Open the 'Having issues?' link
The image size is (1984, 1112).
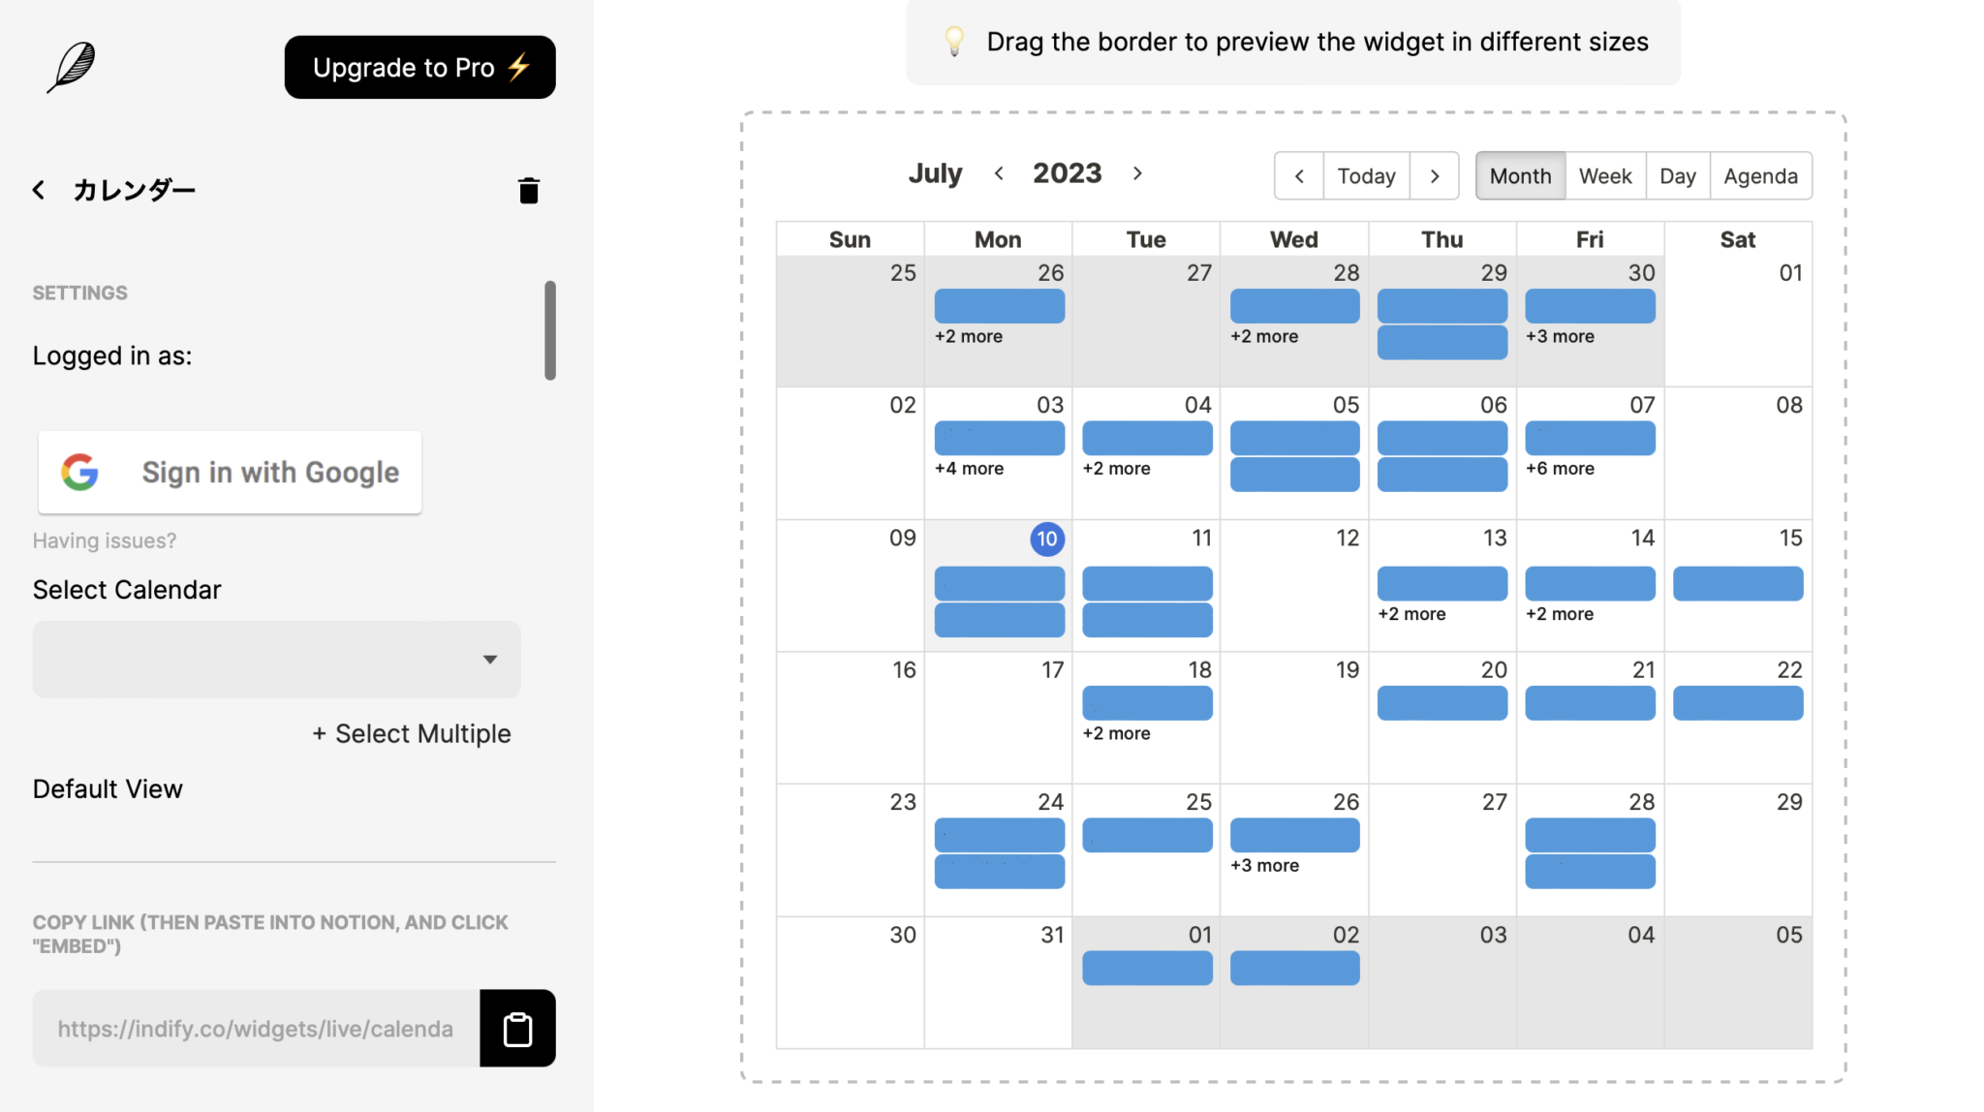pos(105,541)
